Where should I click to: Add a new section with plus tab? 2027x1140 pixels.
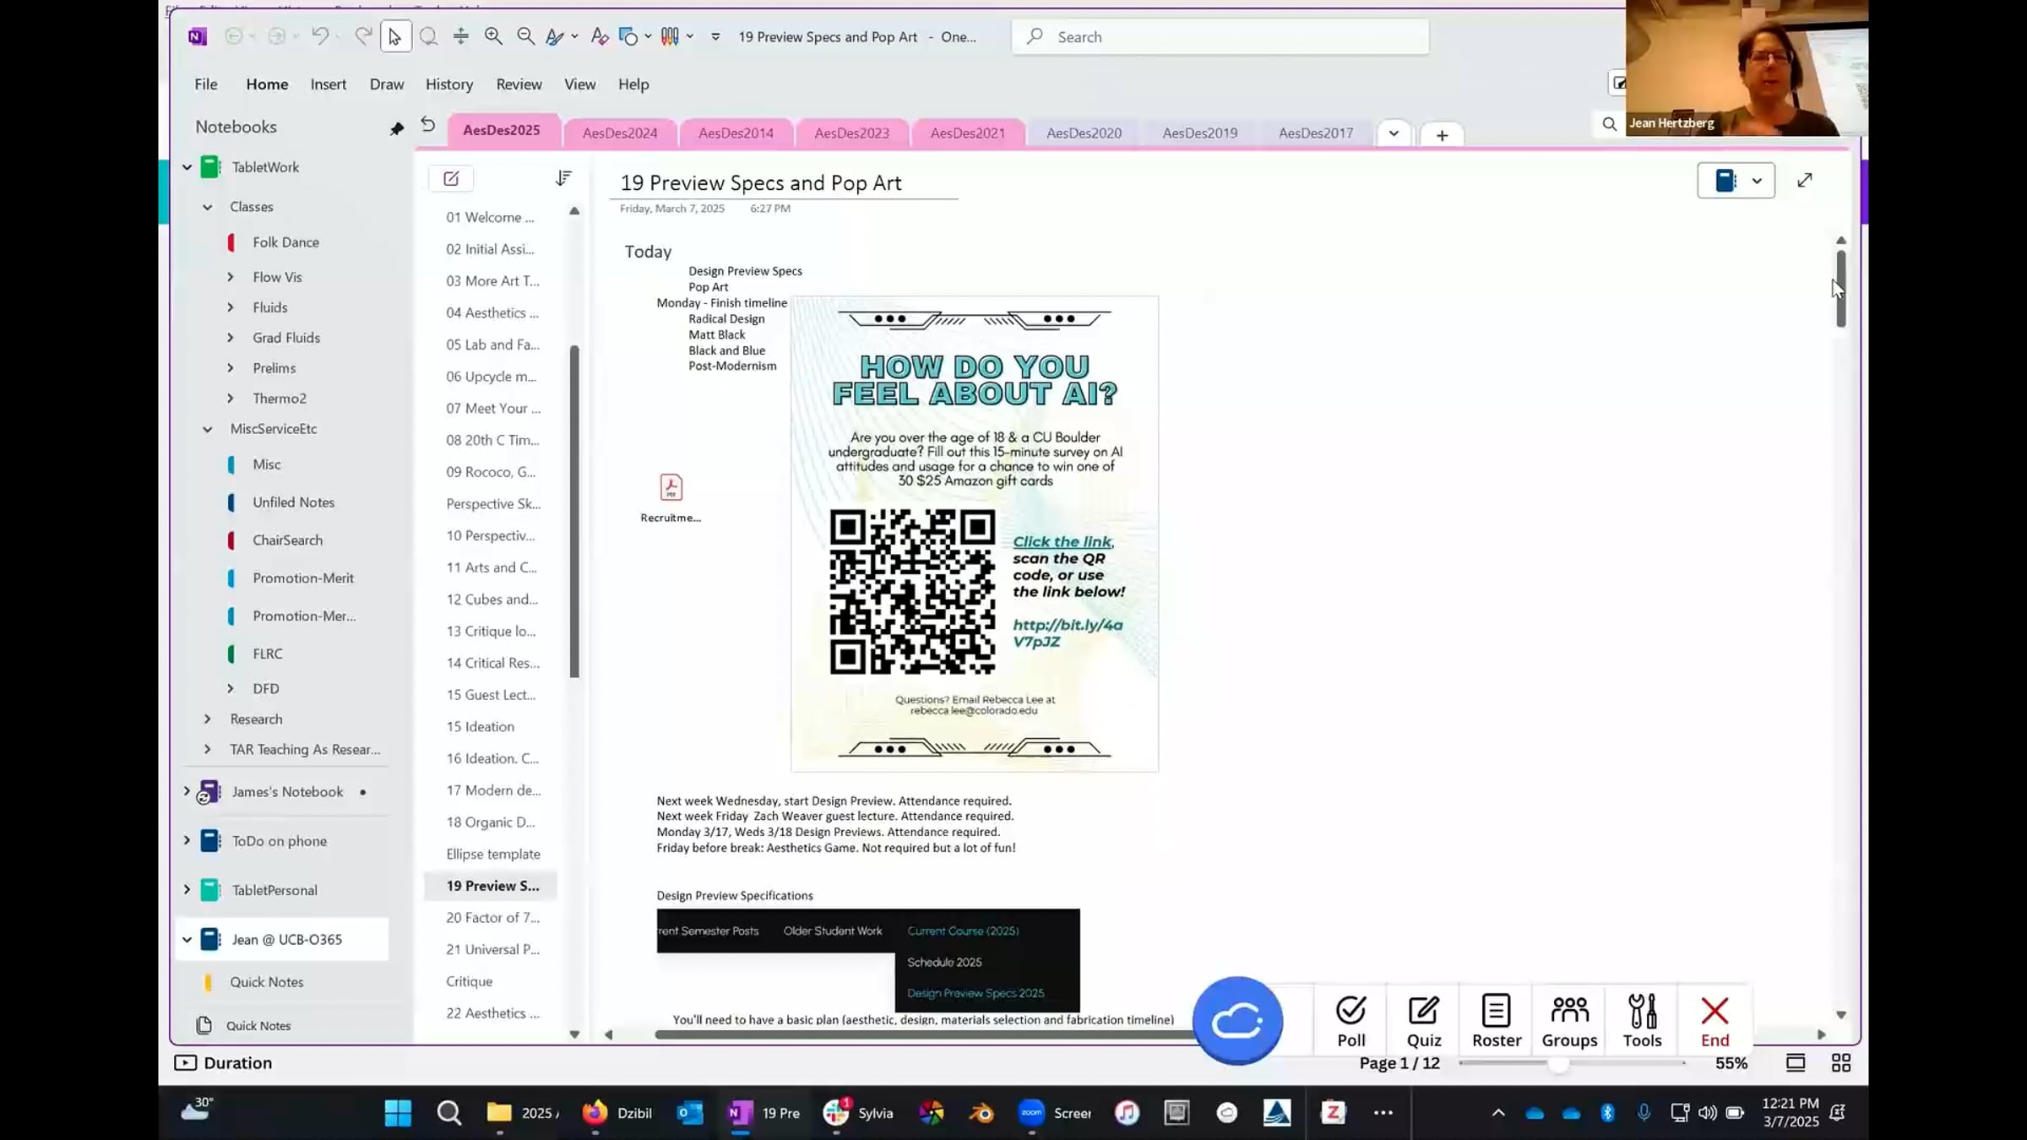(x=1442, y=135)
